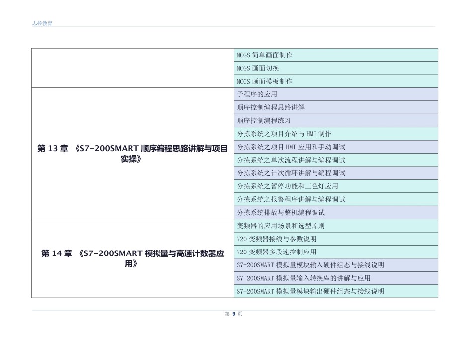Select 分拣系统之单次流程讲解与编程调试
The height and width of the screenshot is (337, 476).
pos(336,160)
